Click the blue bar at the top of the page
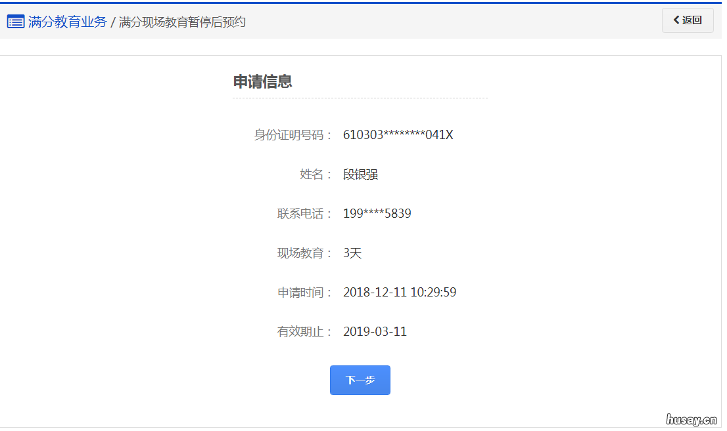The width and height of the screenshot is (727, 431). (x=363, y=2)
